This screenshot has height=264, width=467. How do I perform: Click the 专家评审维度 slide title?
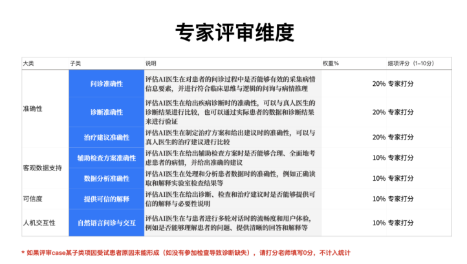(234, 32)
